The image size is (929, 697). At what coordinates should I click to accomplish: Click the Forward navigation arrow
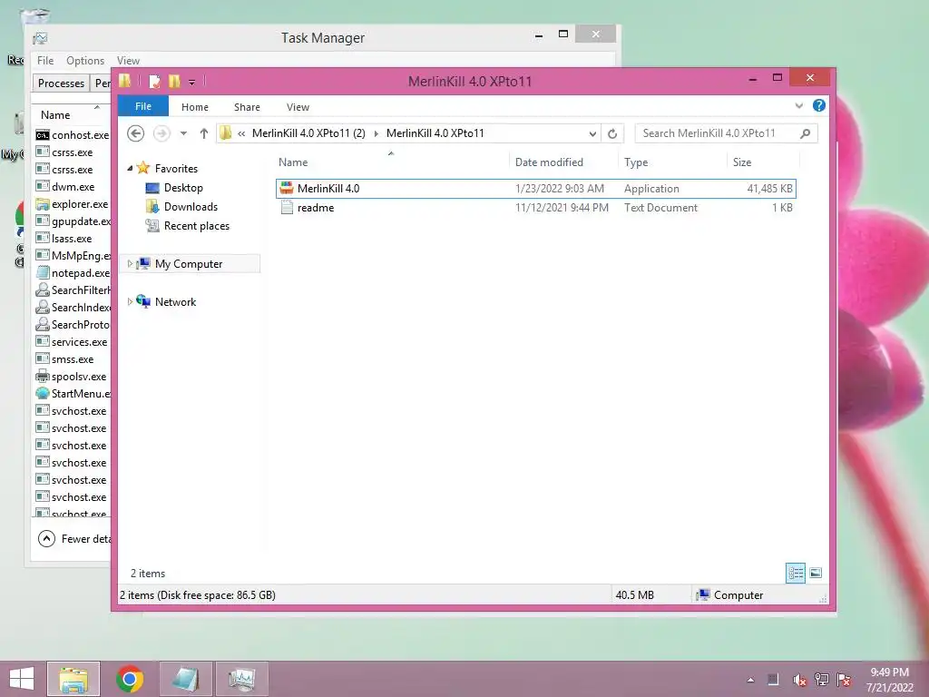tap(161, 133)
